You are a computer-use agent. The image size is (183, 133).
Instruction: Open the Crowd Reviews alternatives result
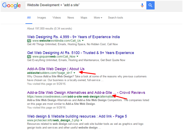[86, 93]
